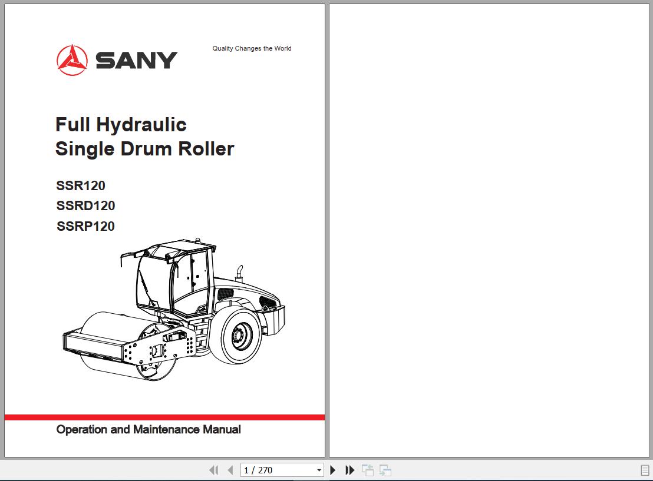Go back to the previous view
Viewport: 653px width, 481px height.
click(367, 470)
